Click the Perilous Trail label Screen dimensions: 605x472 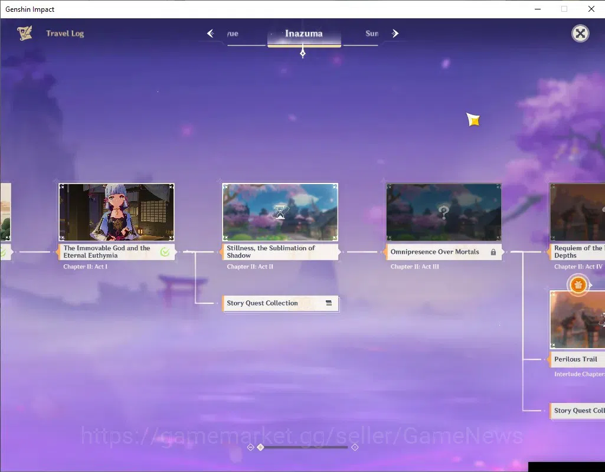pyautogui.click(x=577, y=359)
